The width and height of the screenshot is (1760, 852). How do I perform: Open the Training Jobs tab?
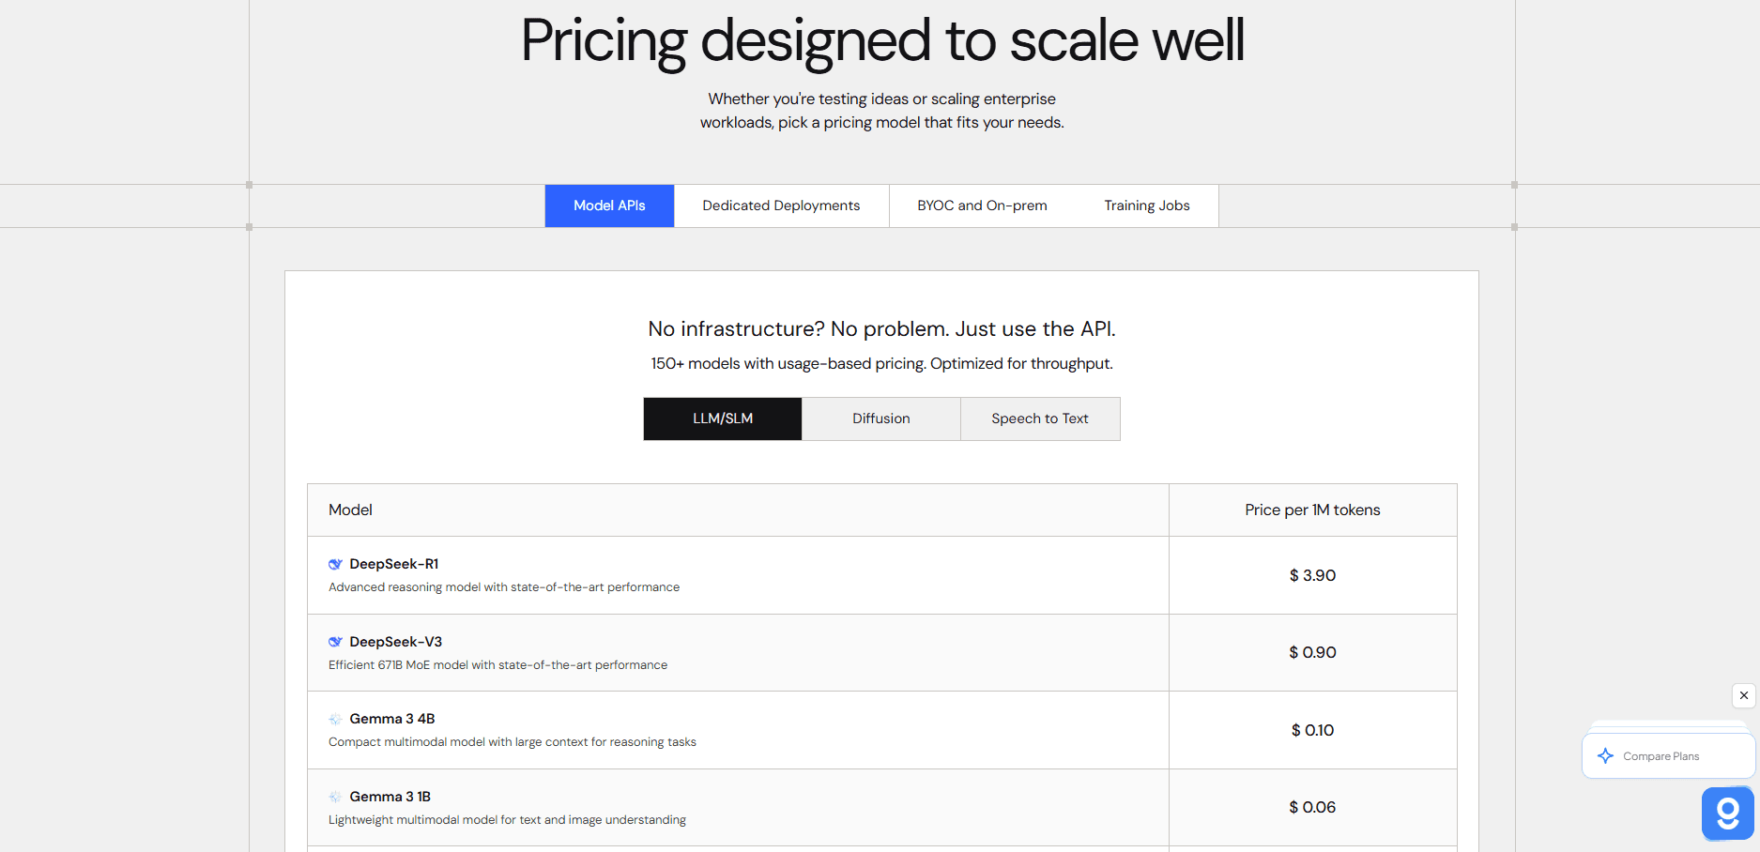click(1146, 205)
